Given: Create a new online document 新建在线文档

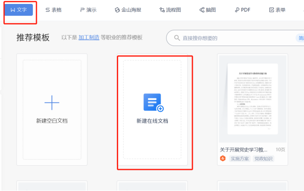Looking at the screenshot, I should click(152, 110).
